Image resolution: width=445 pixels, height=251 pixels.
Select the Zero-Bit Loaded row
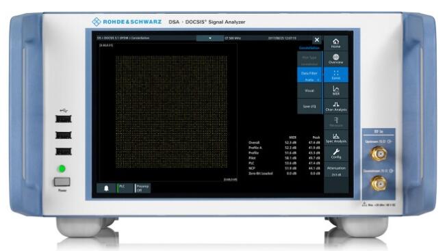coord(284,173)
